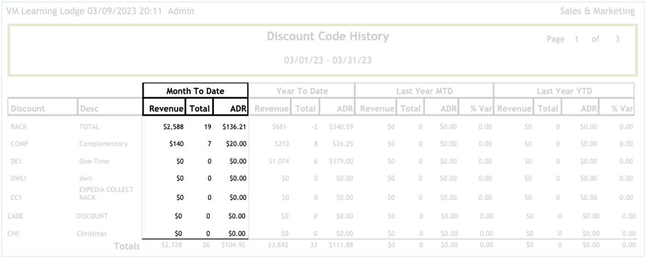Click the RACK discount code
647x259 pixels.
[18, 126]
